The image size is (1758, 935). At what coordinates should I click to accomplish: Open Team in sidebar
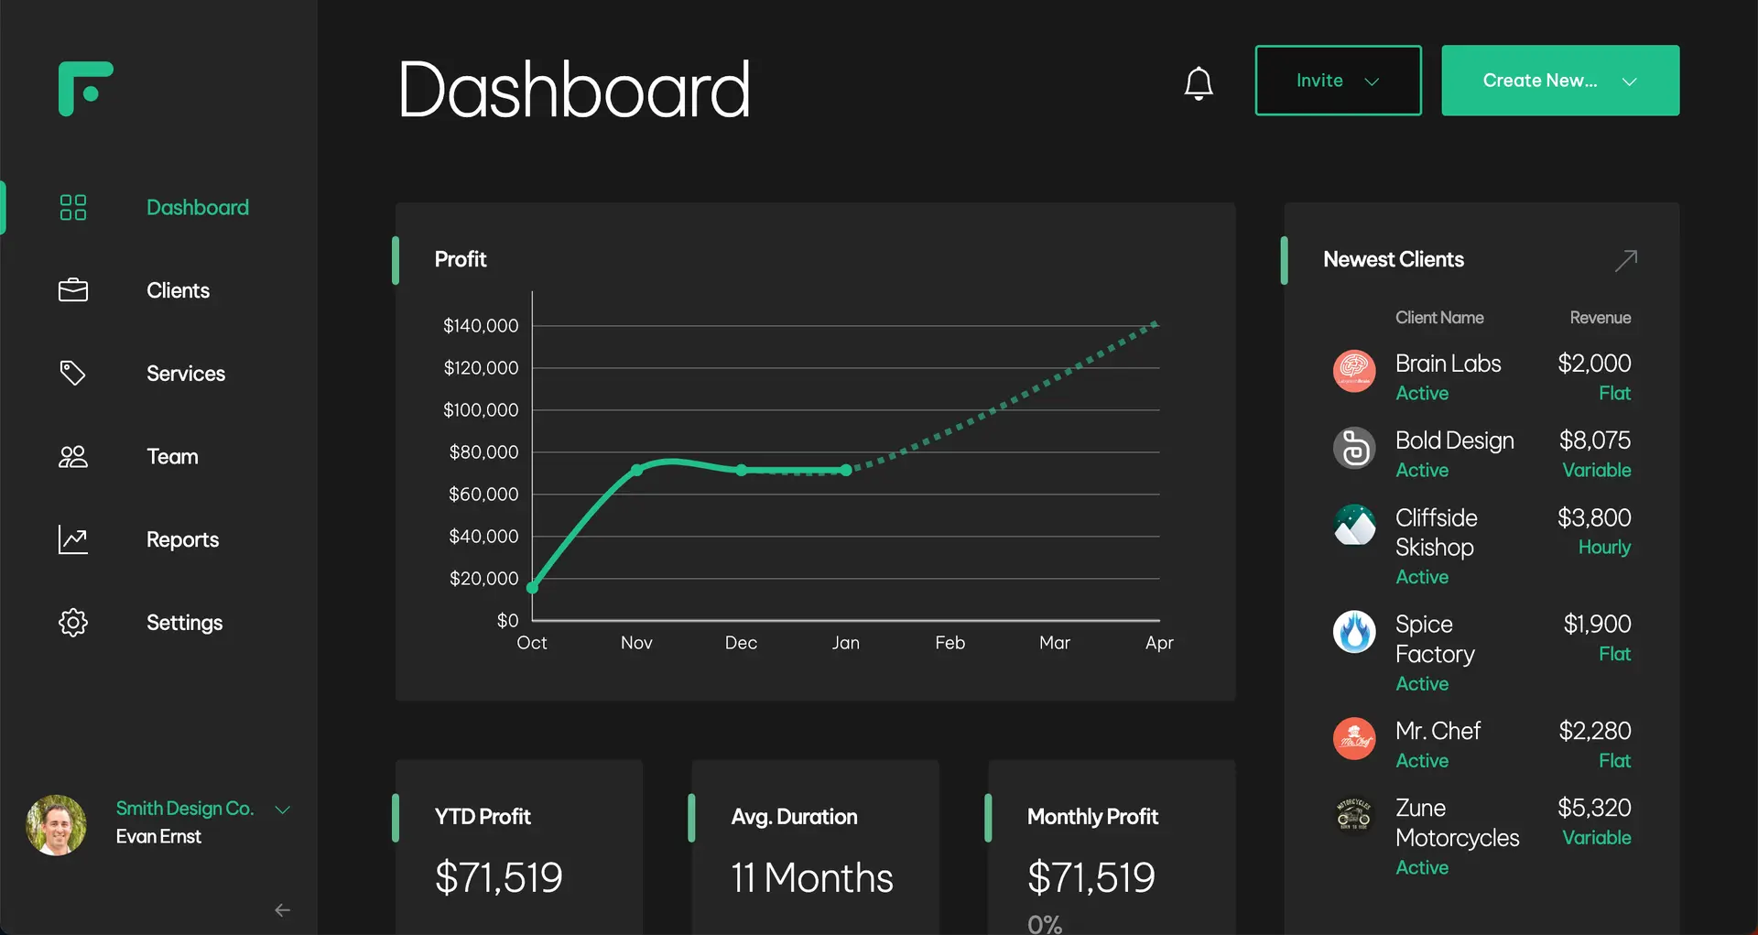(x=172, y=456)
